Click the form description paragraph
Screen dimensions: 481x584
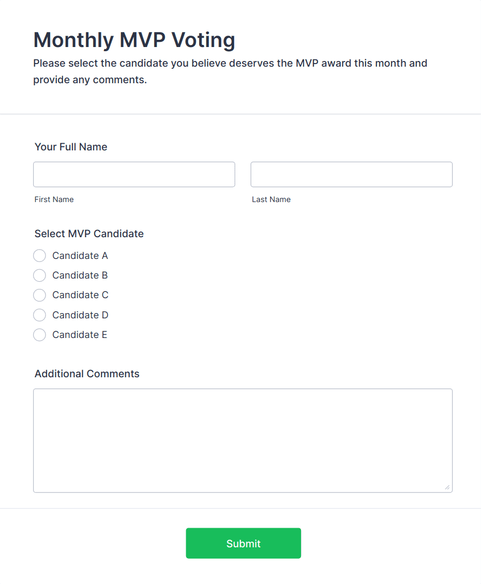pos(230,72)
